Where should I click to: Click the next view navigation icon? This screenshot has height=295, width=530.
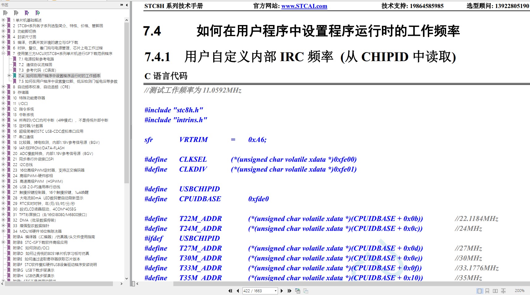click(x=306, y=291)
